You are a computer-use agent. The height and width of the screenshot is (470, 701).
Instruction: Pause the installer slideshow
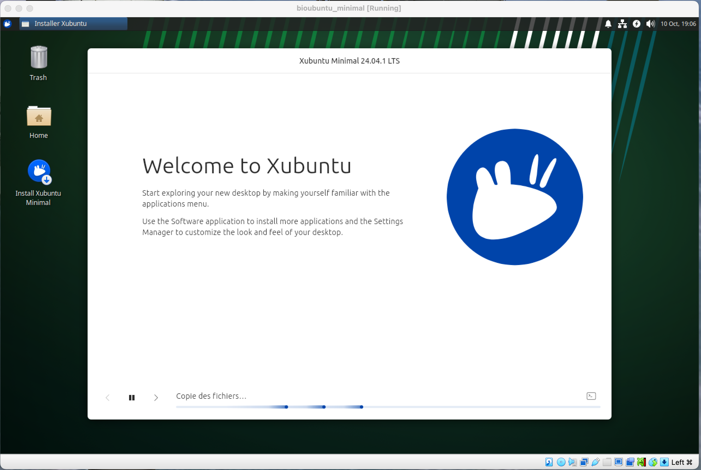pos(132,397)
